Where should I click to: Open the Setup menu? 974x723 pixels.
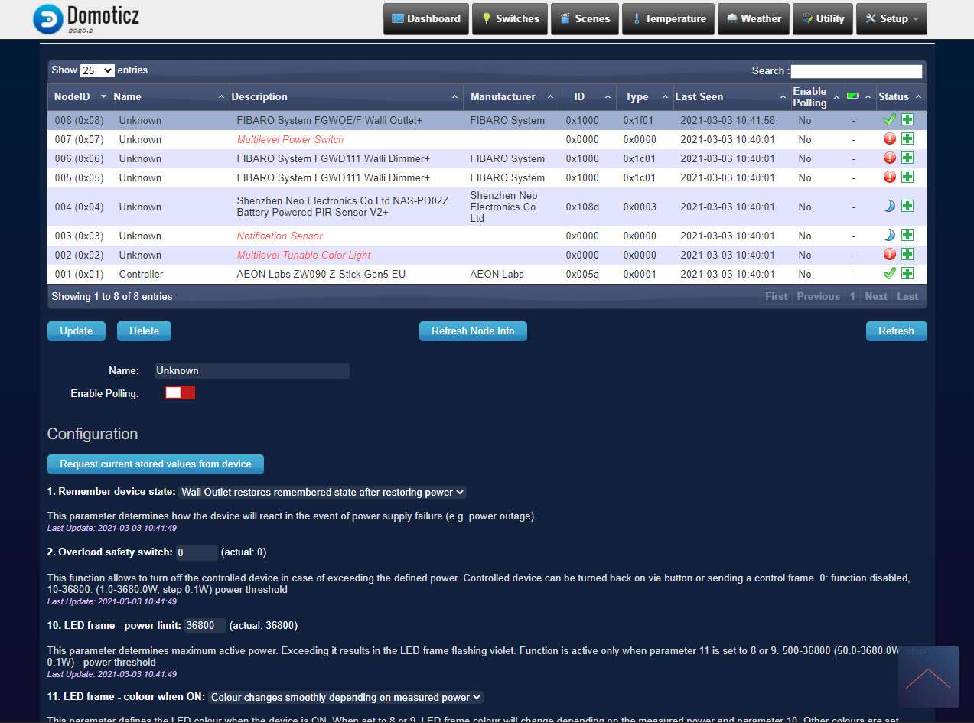click(891, 19)
